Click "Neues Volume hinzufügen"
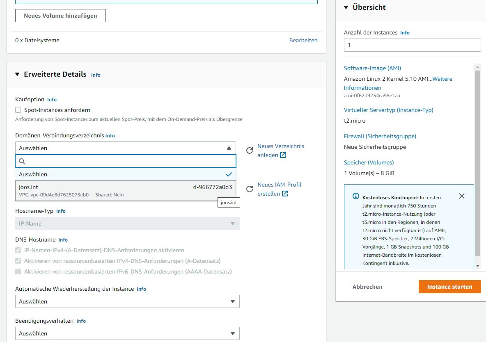Viewport: 486px width, 342px height. point(60,15)
